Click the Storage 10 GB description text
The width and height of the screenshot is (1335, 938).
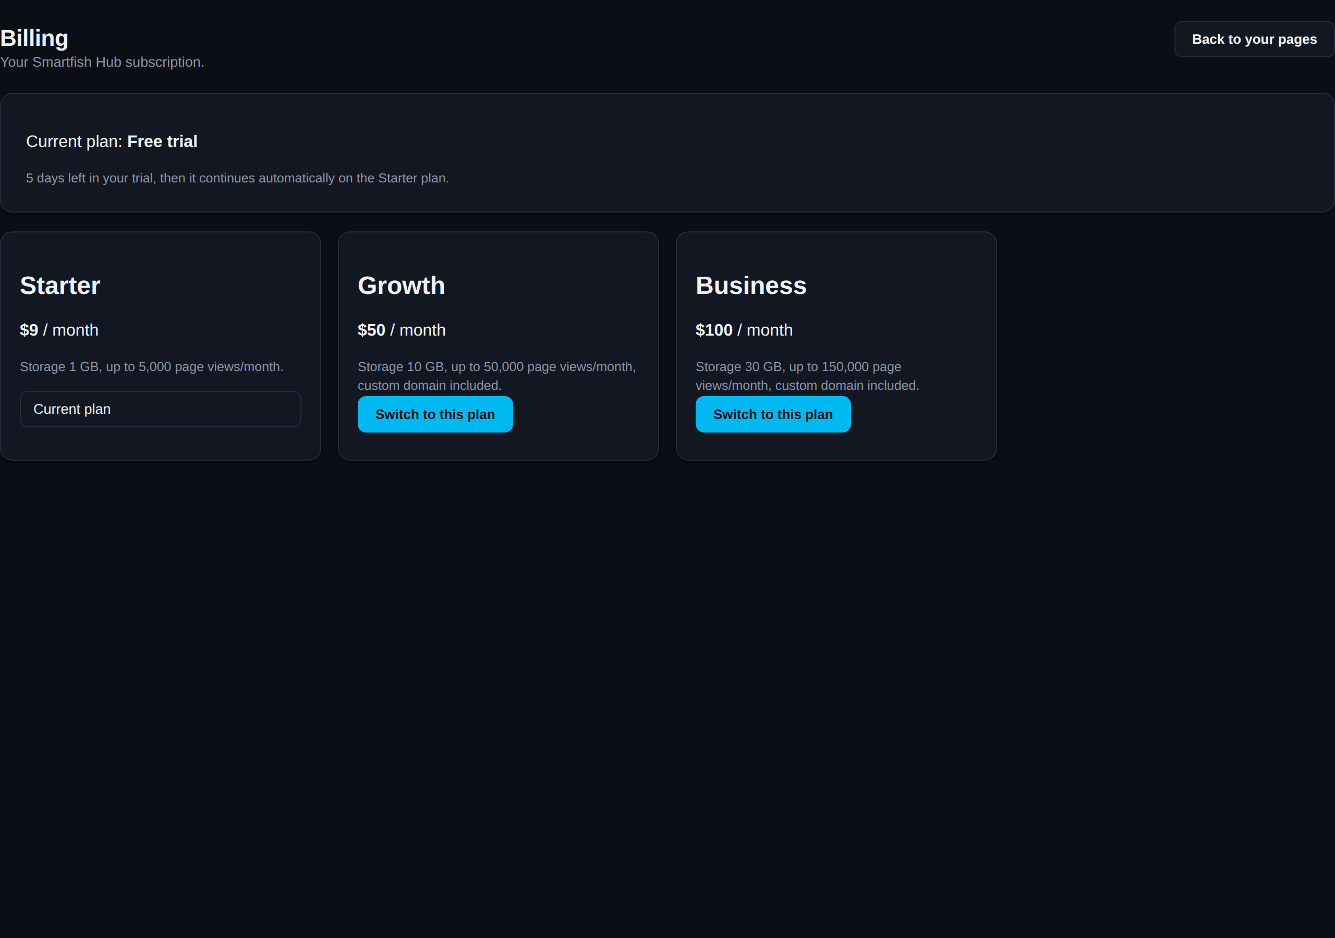point(496,376)
